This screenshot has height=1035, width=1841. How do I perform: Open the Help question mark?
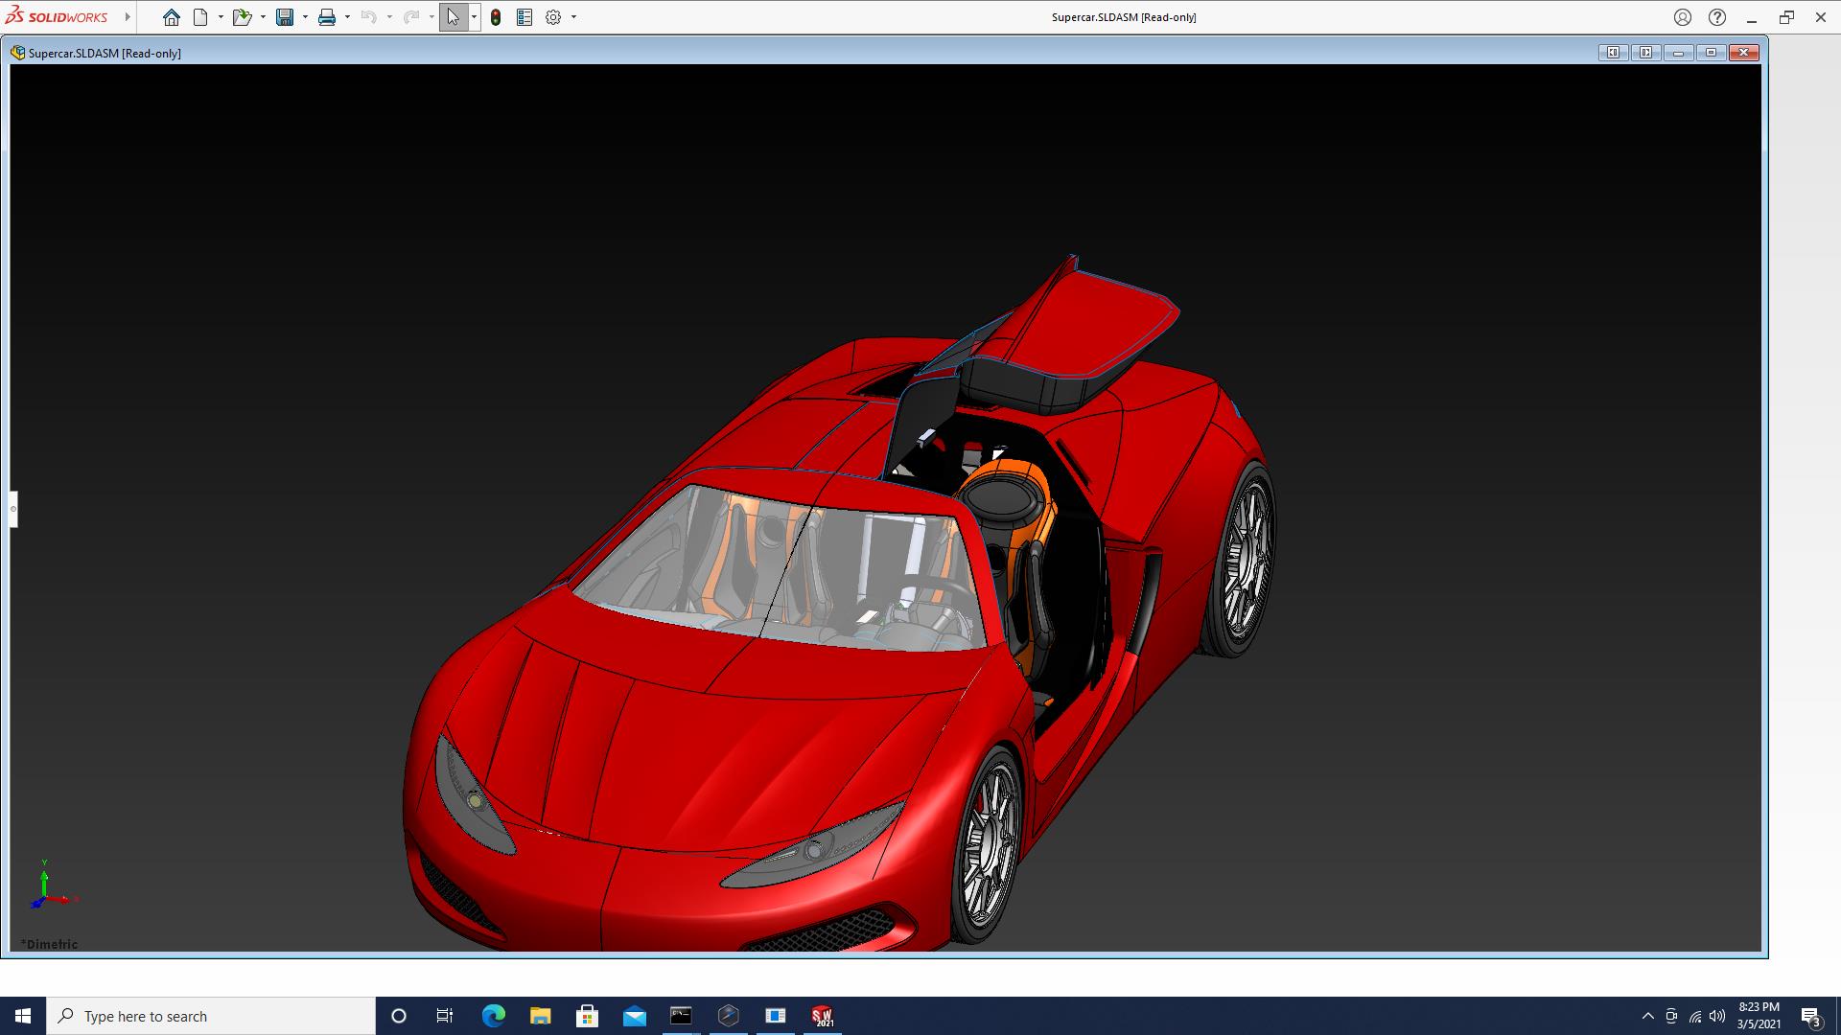tap(1717, 17)
